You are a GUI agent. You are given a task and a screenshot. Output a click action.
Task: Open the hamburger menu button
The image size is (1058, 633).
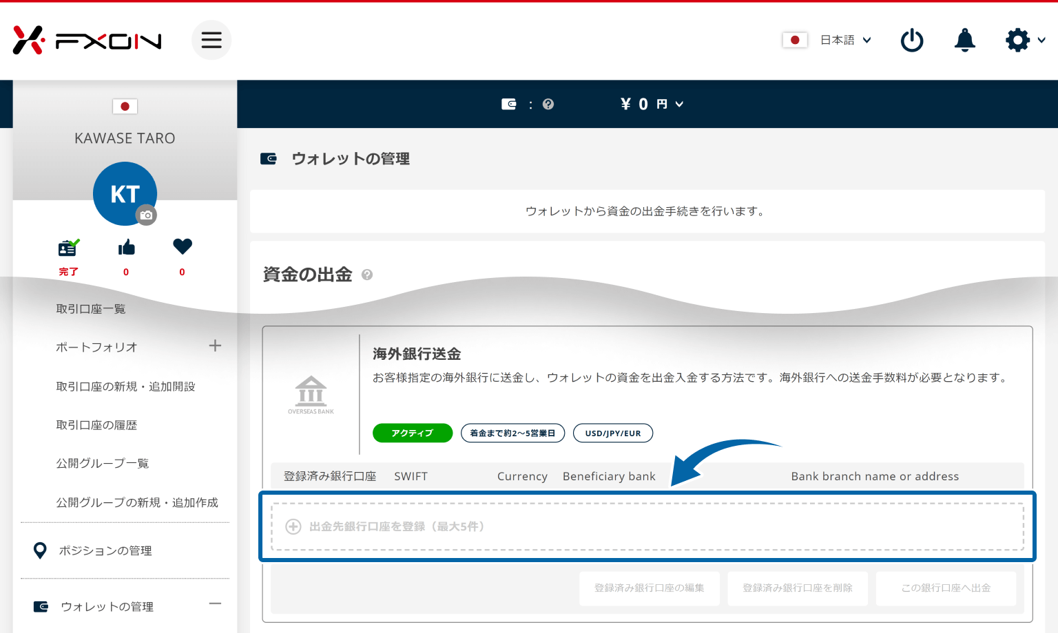pos(211,40)
